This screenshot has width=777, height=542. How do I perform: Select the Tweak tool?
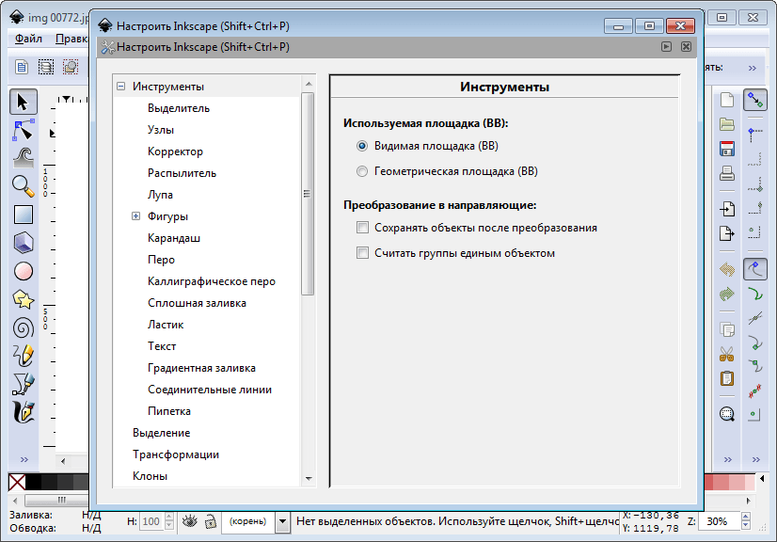23,158
